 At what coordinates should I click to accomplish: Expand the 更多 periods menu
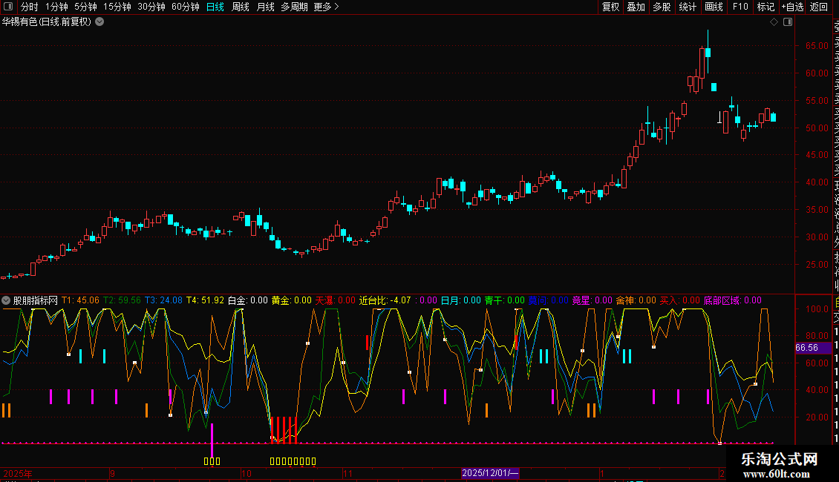tap(326, 7)
